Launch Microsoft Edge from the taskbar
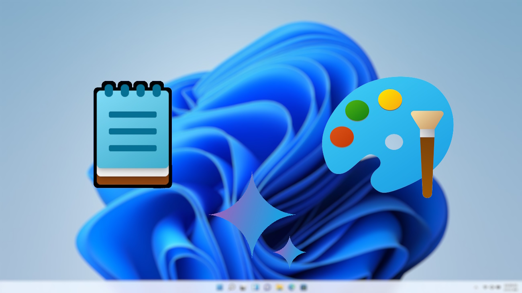Viewport: 522px width, 293px height. (x=292, y=287)
